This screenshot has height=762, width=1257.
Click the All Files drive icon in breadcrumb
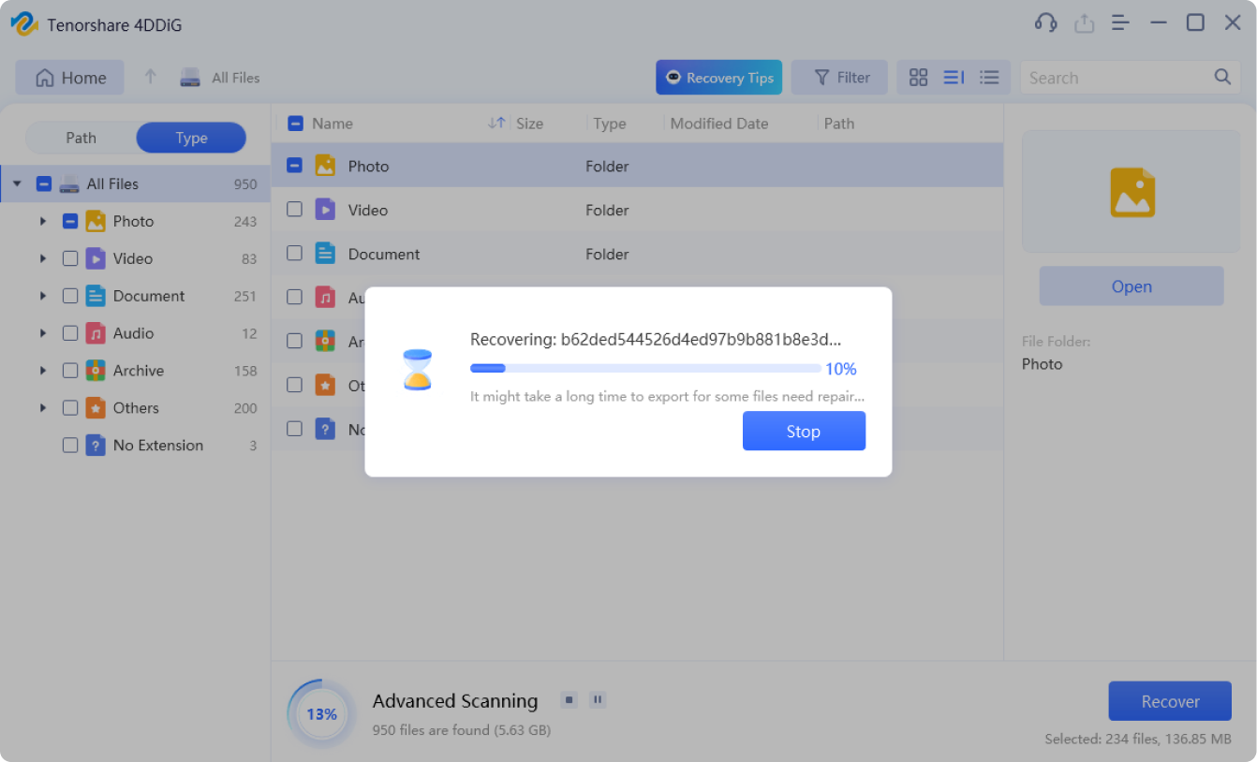[190, 78]
